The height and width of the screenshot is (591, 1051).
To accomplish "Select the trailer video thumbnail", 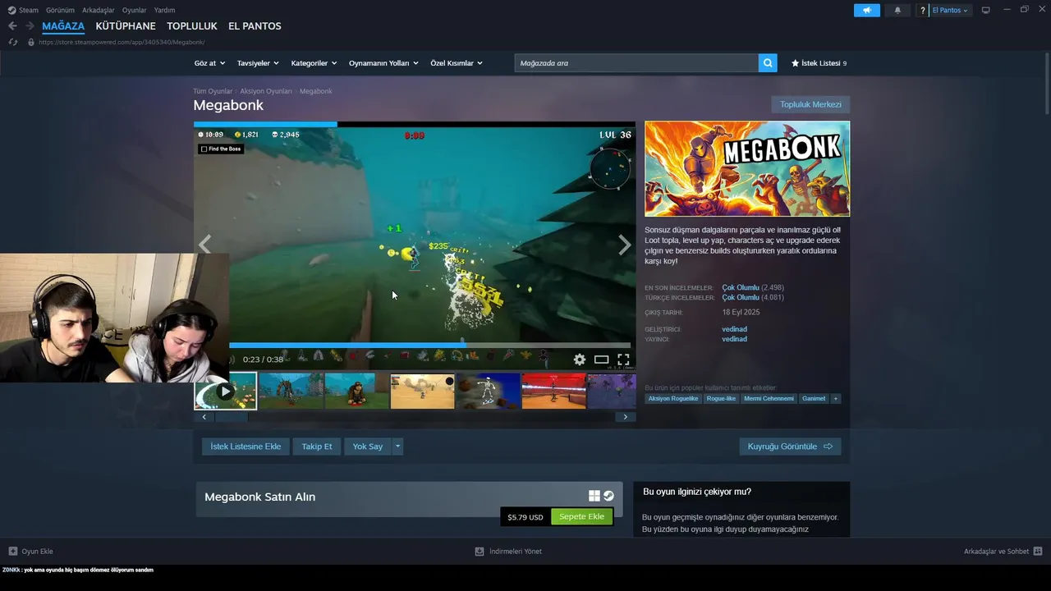I will pyautogui.click(x=225, y=392).
